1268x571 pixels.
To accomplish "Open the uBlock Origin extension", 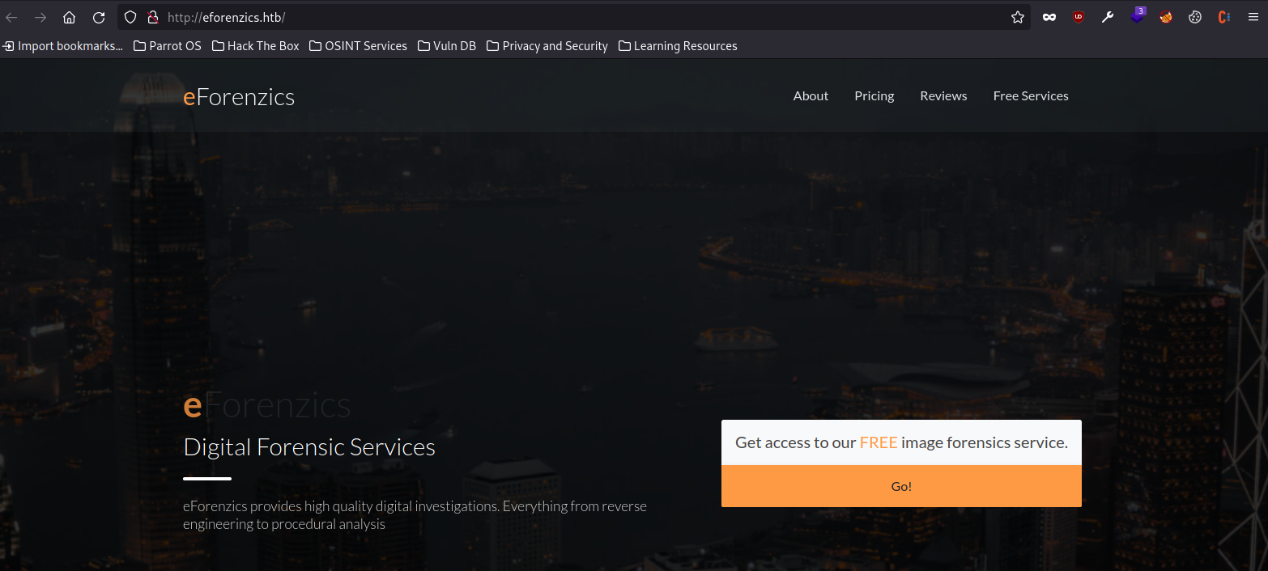I will pyautogui.click(x=1079, y=17).
